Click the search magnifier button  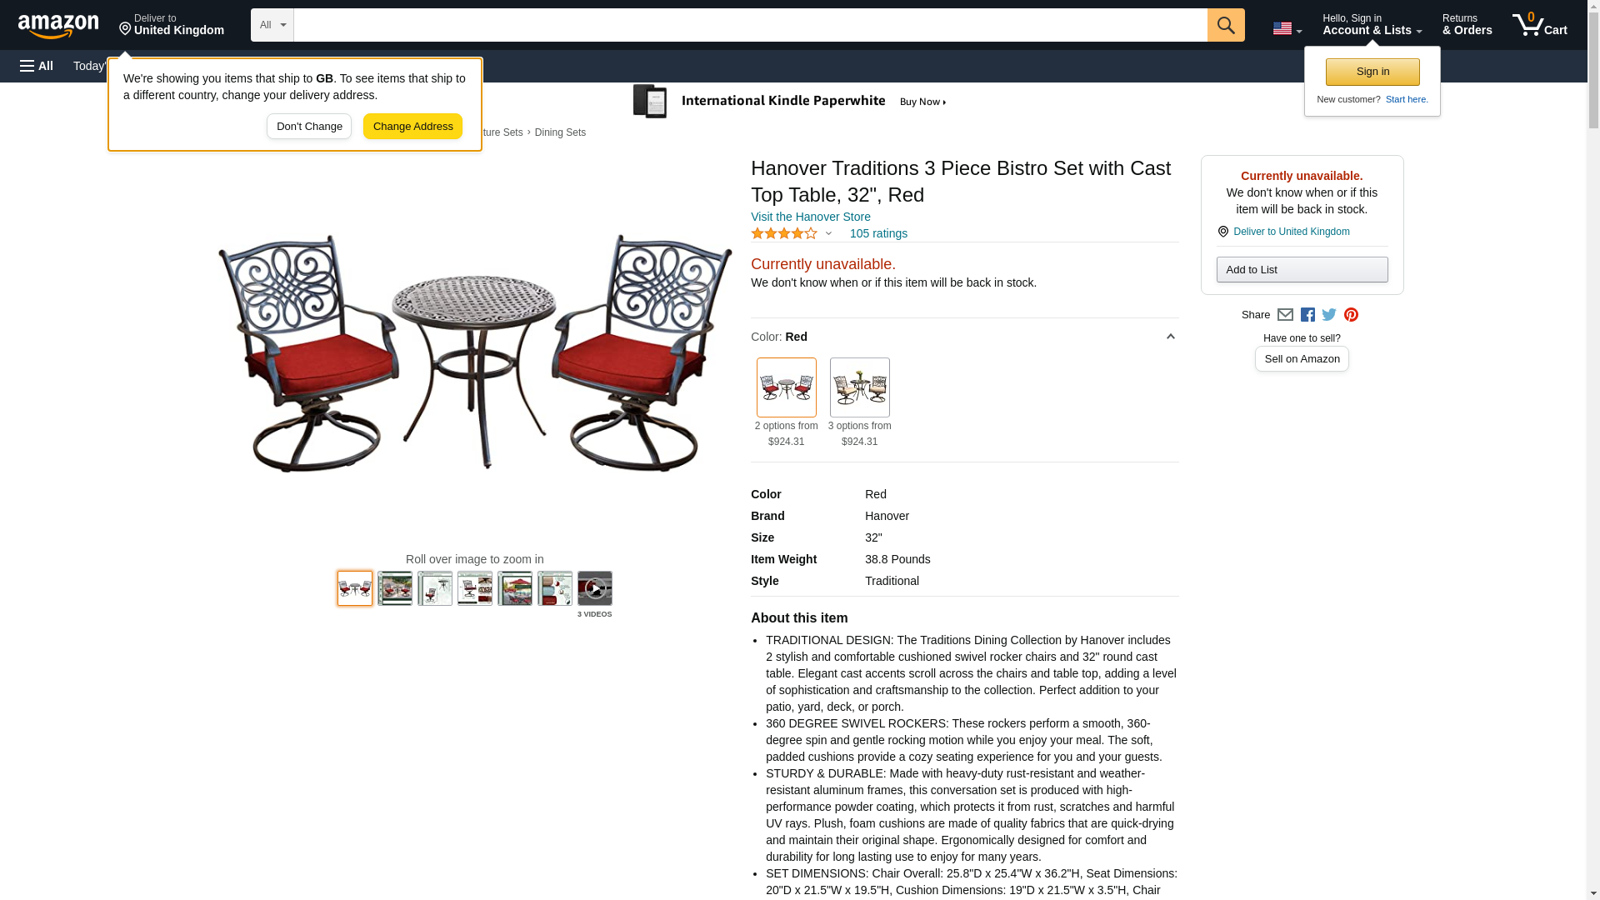pos(1225,25)
